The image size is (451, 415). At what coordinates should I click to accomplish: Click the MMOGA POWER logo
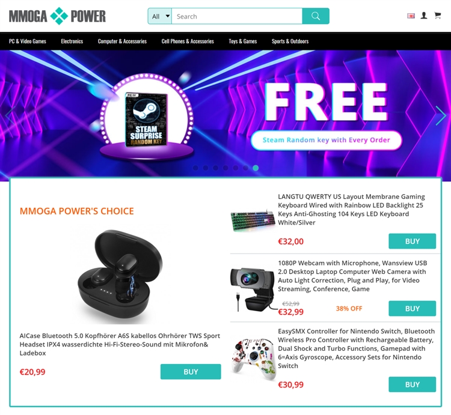58,16
